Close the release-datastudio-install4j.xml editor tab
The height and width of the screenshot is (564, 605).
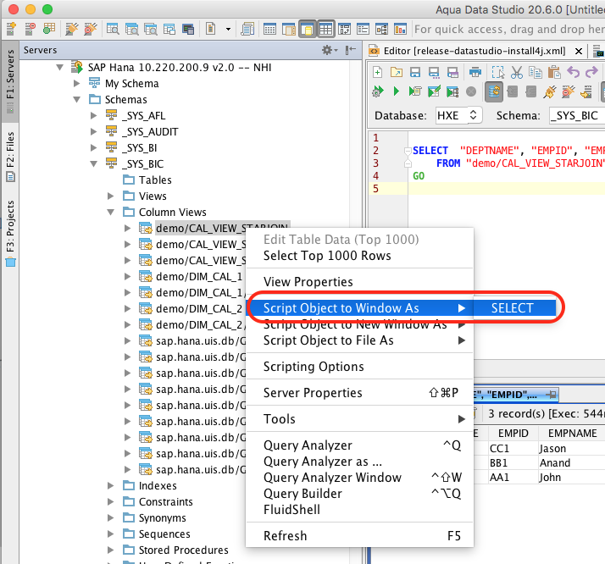579,51
